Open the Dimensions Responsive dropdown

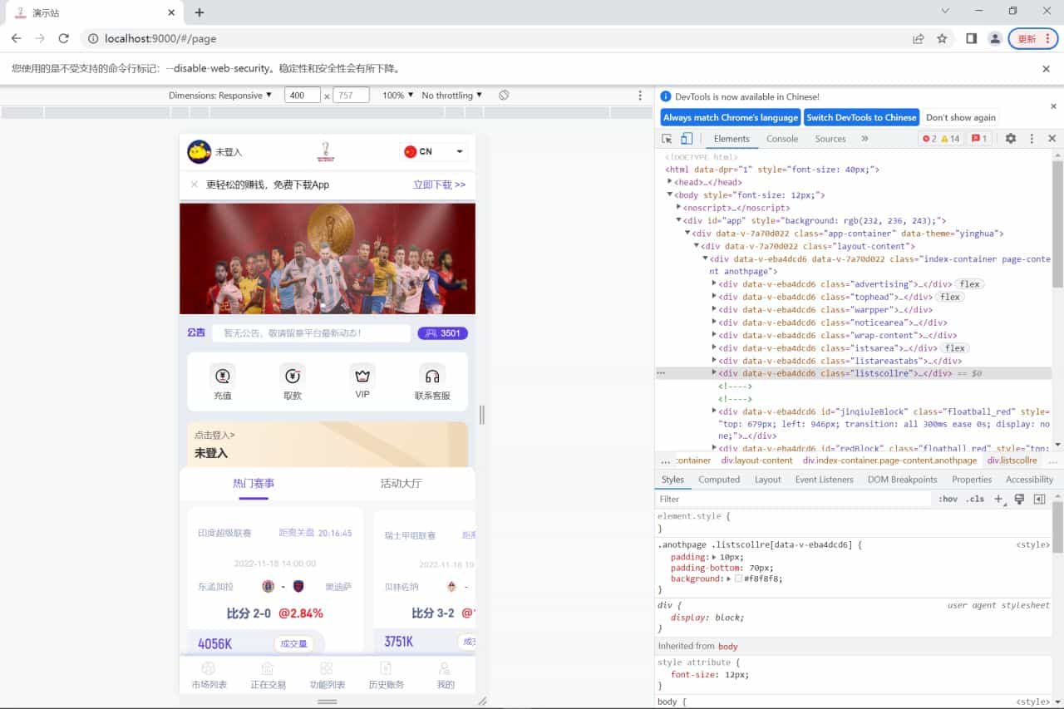coord(220,96)
